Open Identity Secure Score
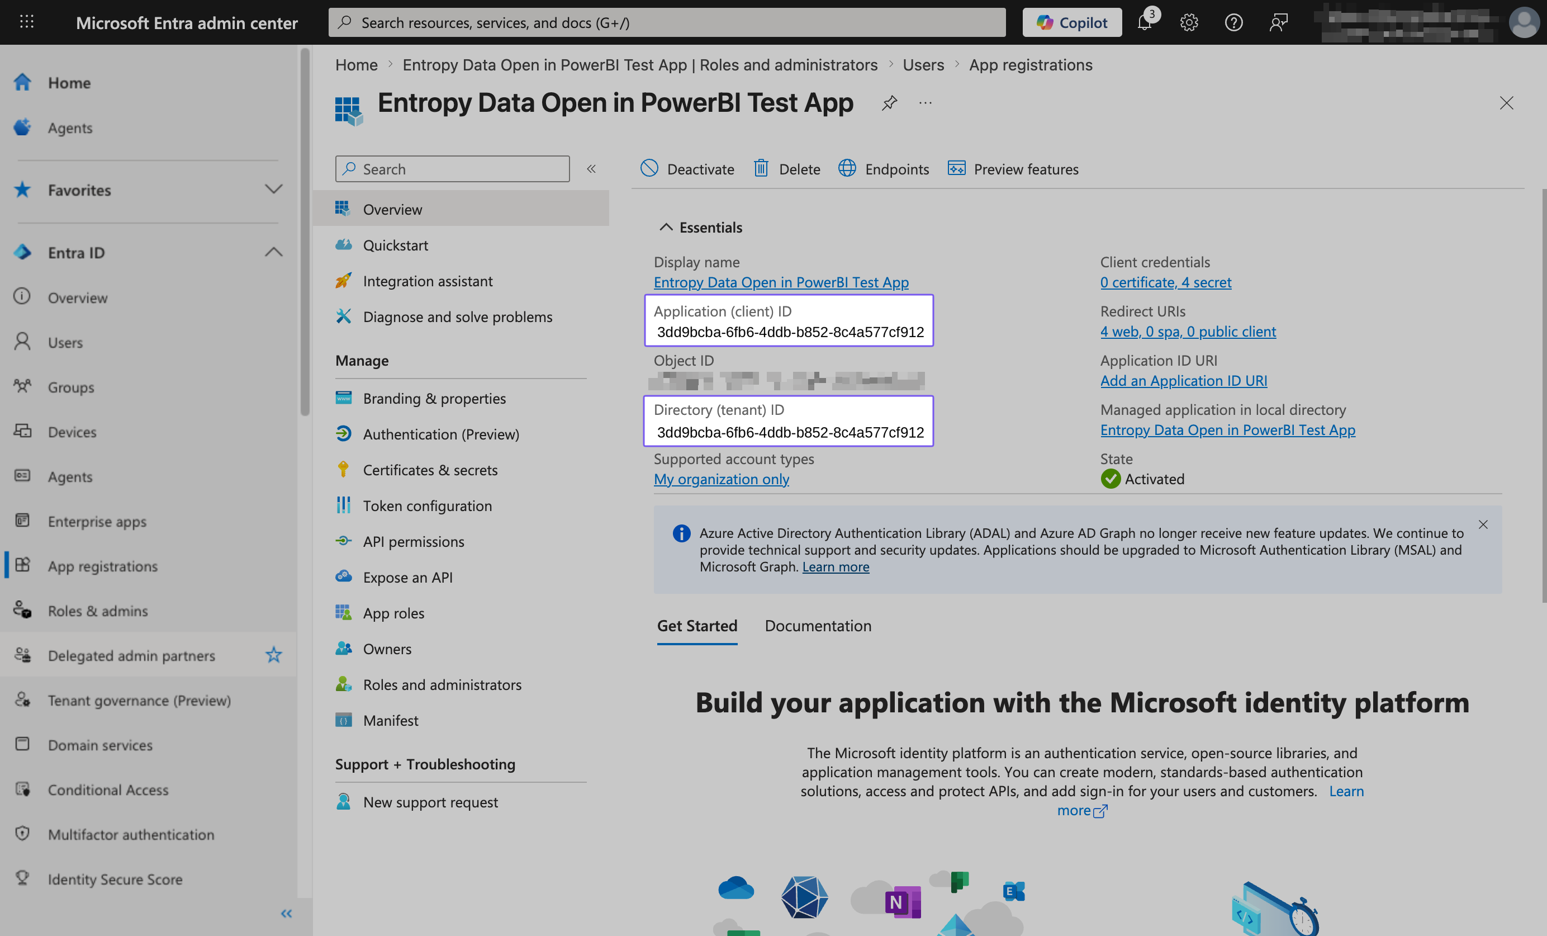 pyautogui.click(x=115, y=879)
